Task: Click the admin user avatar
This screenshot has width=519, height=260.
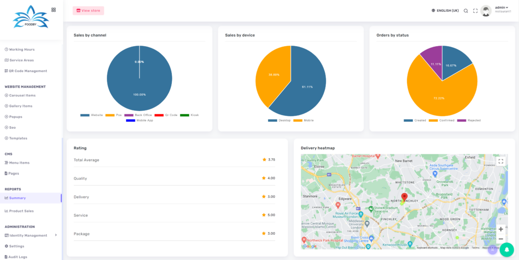Action: (x=486, y=11)
